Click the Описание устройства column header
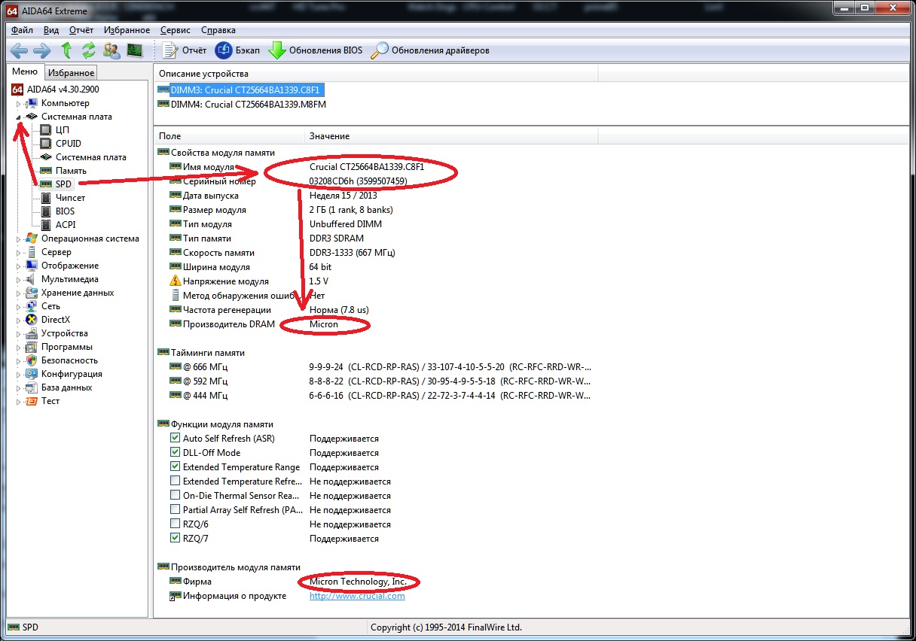 375,74
